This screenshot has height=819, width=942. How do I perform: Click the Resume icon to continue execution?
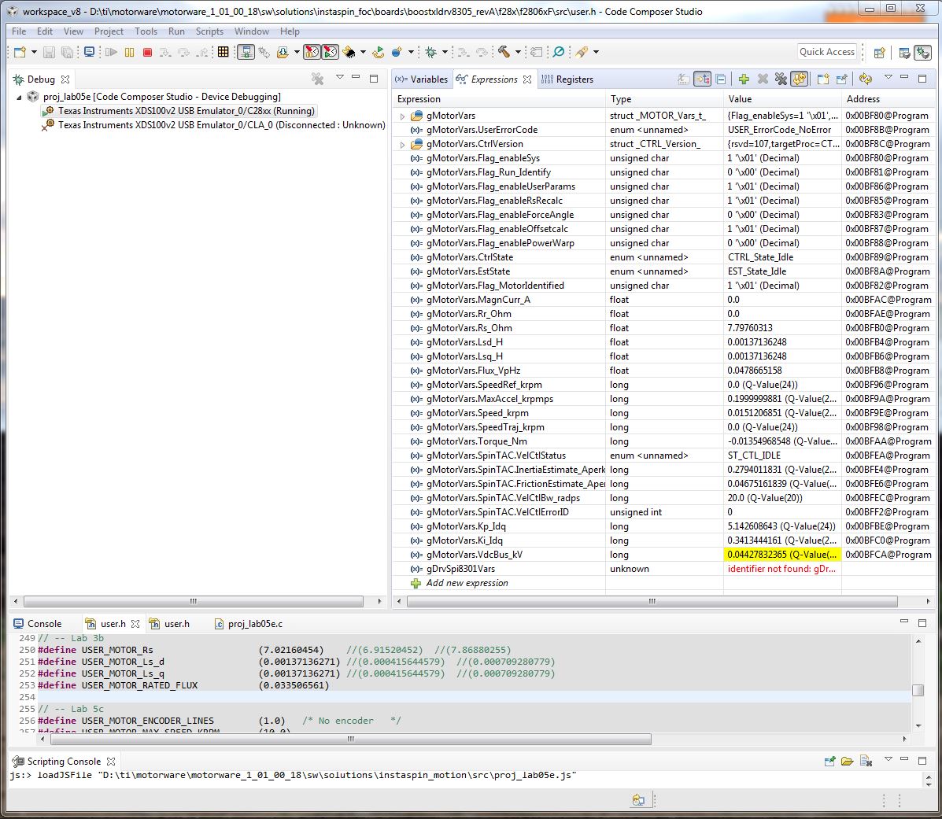point(111,52)
